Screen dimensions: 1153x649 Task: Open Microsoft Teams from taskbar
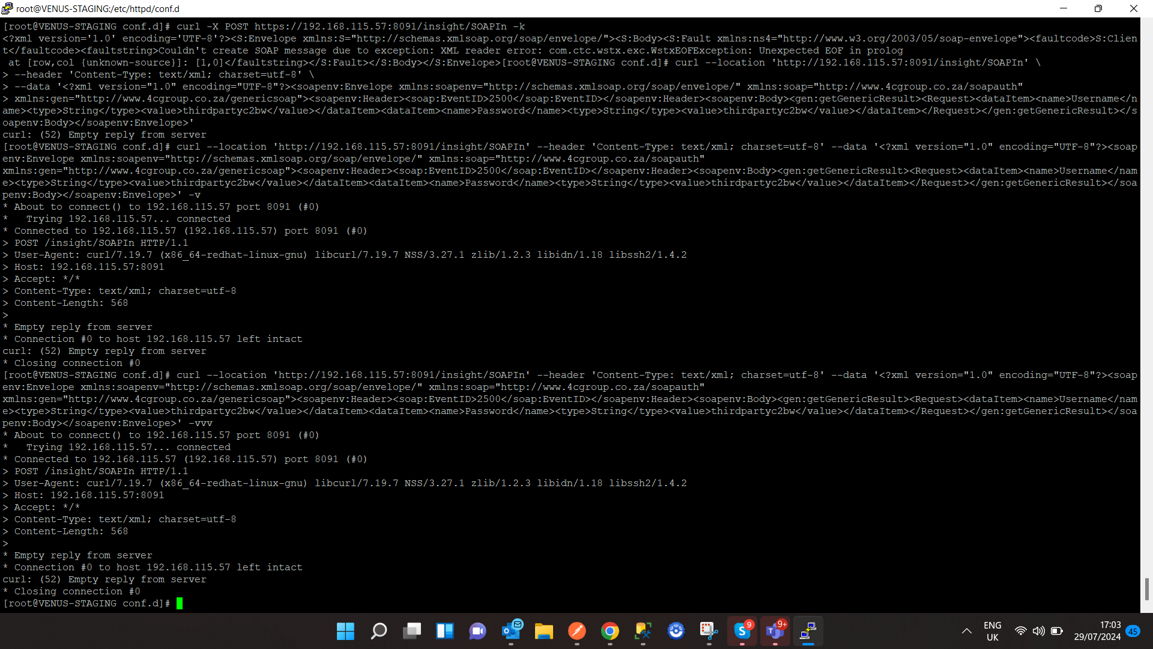tap(775, 631)
